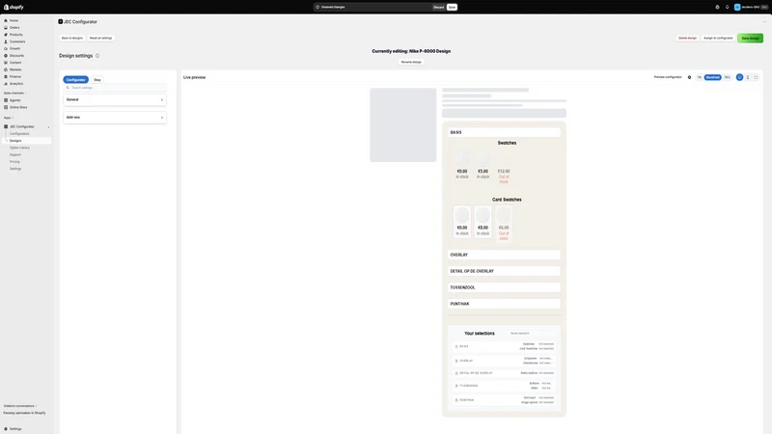
Task: Click the Back to designs button
Action: click(x=71, y=38)
